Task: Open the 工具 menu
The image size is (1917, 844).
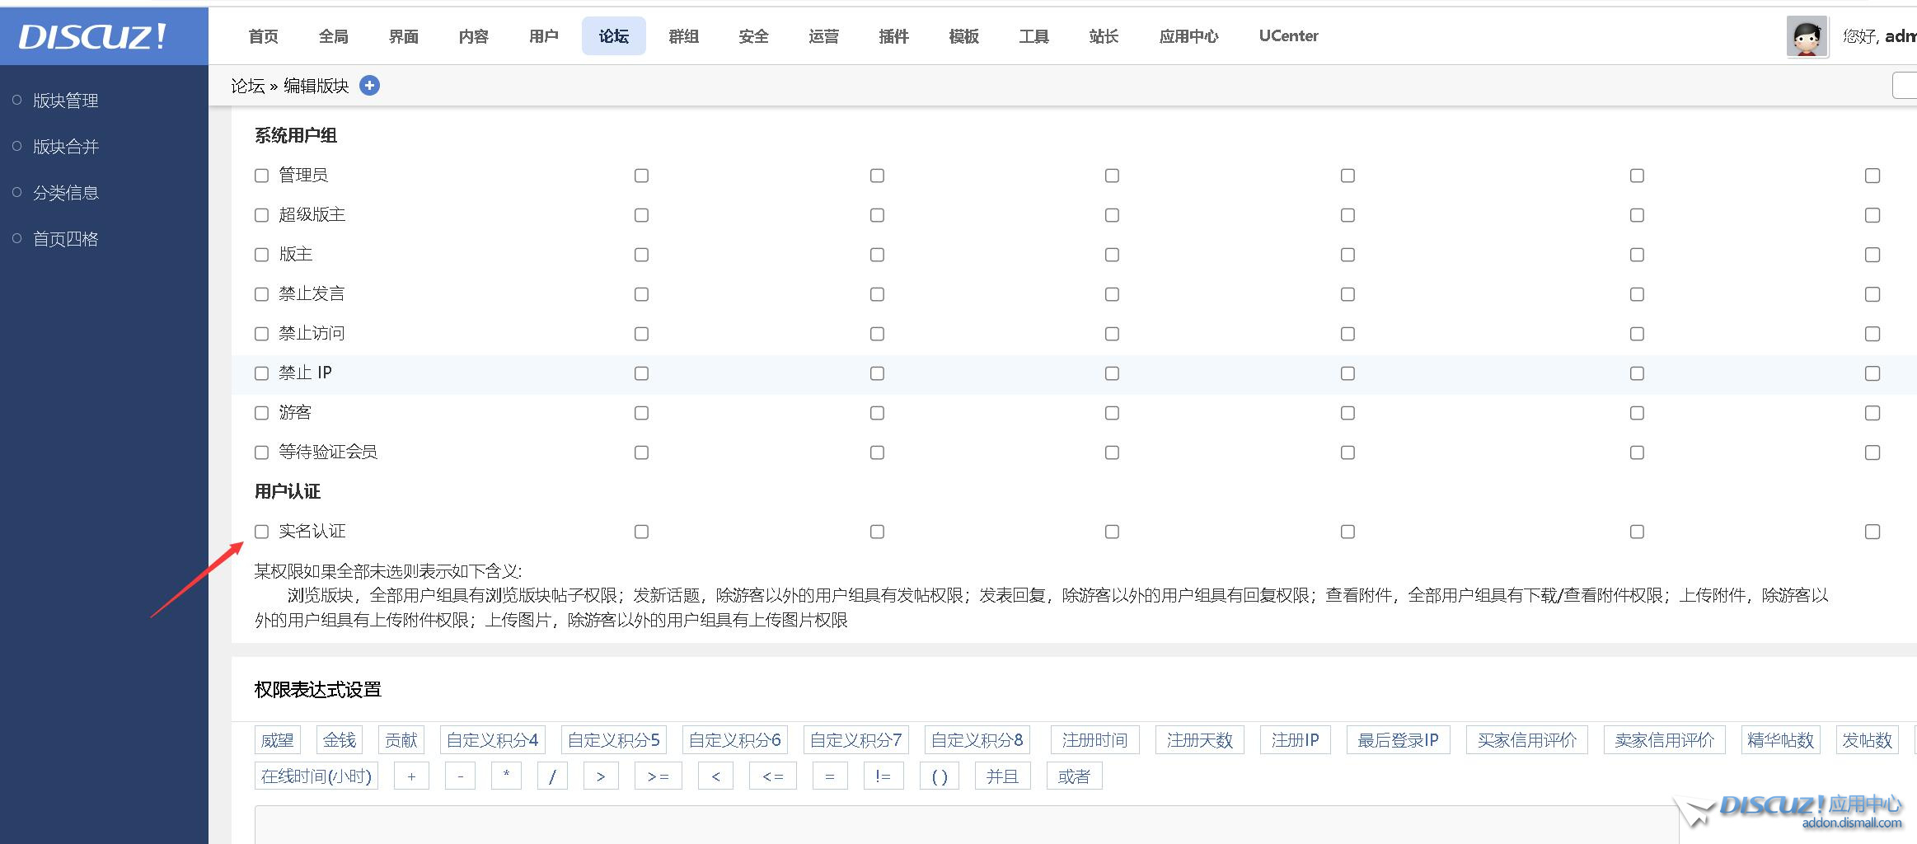Action: point(1034,36)
